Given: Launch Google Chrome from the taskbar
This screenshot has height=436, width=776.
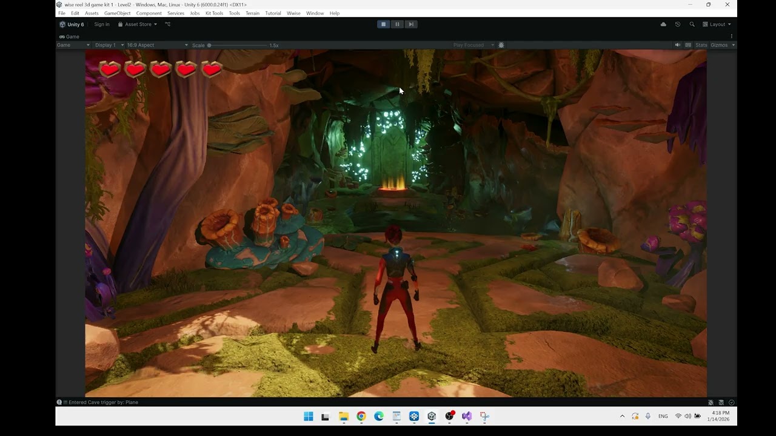Looking at the screenshot, I should click(x=361, y=416).
